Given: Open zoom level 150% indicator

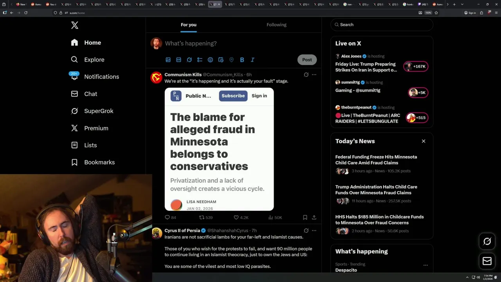Looking at the screenshot, I should coord(428,13).
